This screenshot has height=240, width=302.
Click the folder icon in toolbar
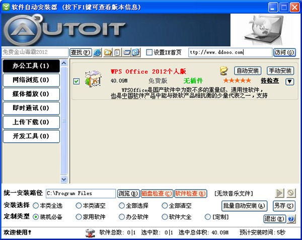coord(108,52)
